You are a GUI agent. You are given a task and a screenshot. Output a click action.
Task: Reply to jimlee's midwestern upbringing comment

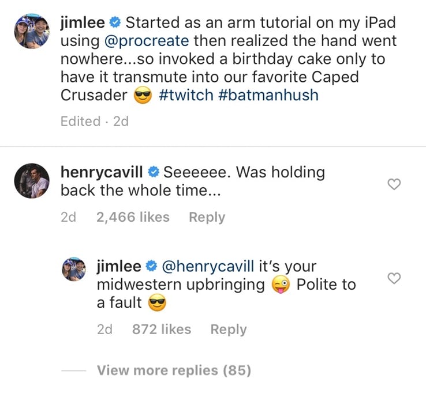click(229, 329)
